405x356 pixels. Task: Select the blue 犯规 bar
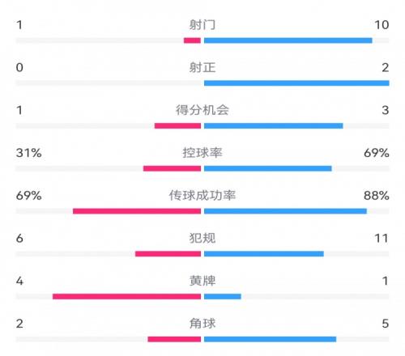264,254
